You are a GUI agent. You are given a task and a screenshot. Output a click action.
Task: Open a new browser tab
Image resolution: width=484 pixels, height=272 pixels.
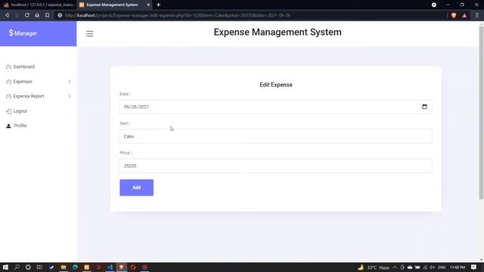pos(158,5)
